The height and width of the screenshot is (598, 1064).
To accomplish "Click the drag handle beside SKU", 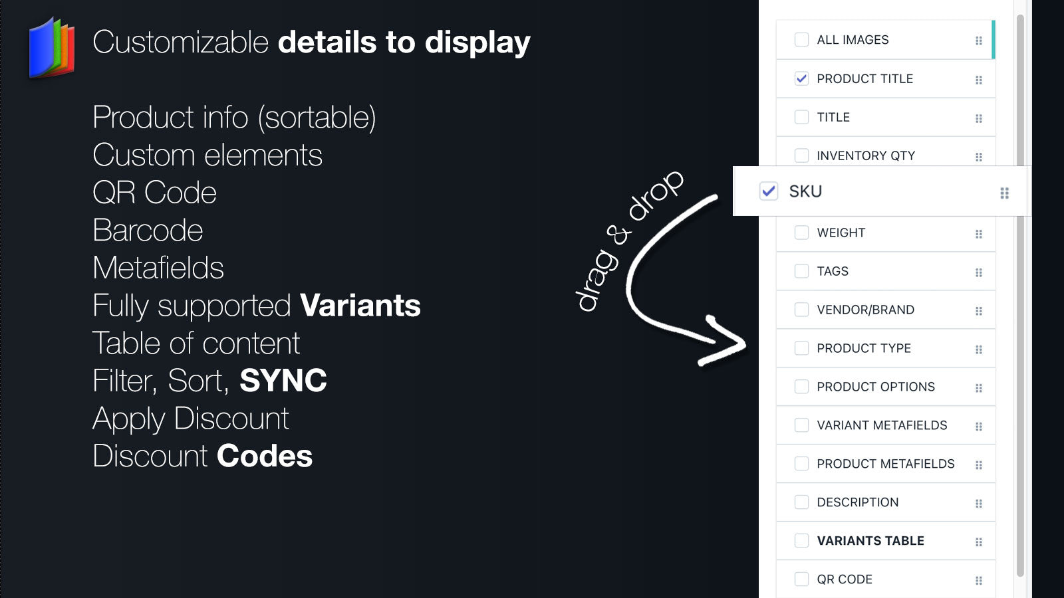I will (x=1004, y=193).
